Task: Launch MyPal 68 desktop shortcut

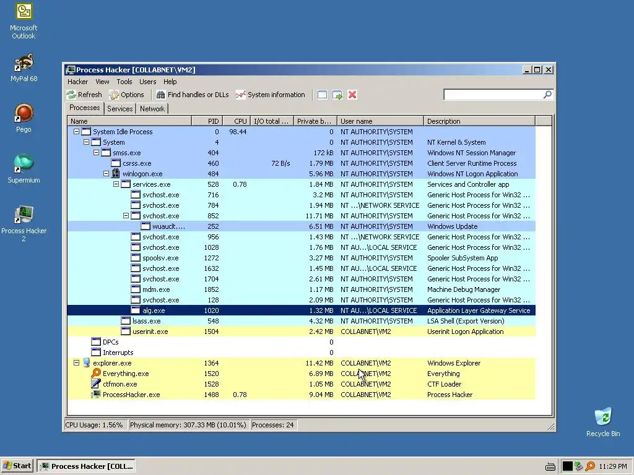Action: pos(24,67)
